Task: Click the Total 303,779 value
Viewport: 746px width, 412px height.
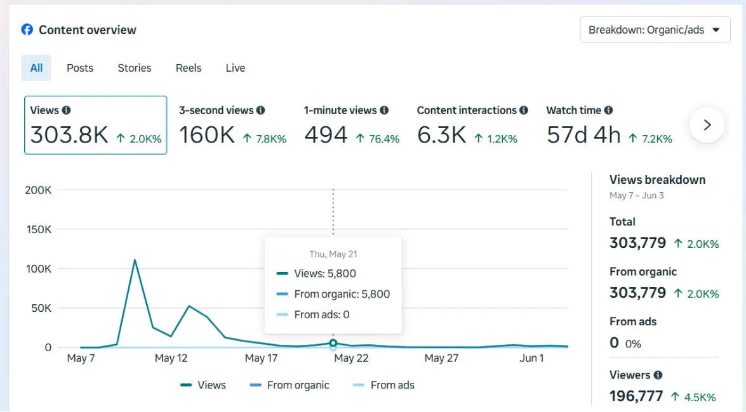Action: [x=637, y=243]
